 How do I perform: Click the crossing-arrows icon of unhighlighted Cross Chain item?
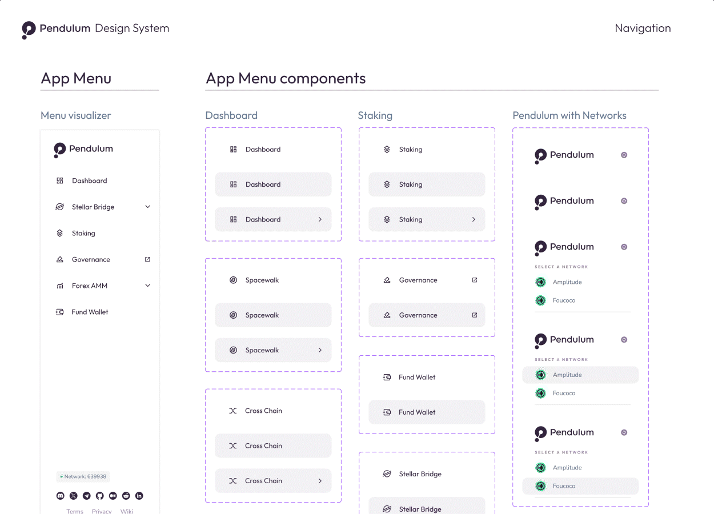(x=233, y=411)
